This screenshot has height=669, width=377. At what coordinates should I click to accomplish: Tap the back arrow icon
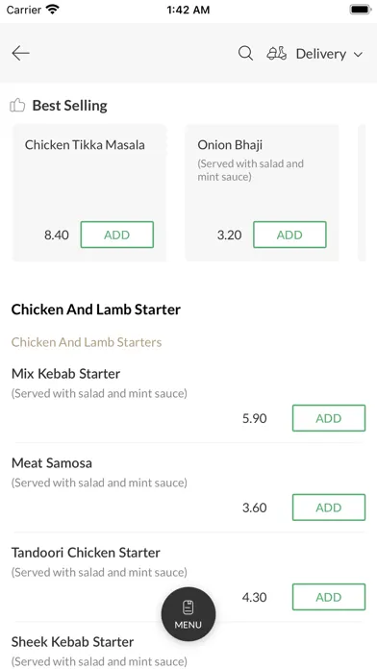pyautogui.click(x=20, y=53)
